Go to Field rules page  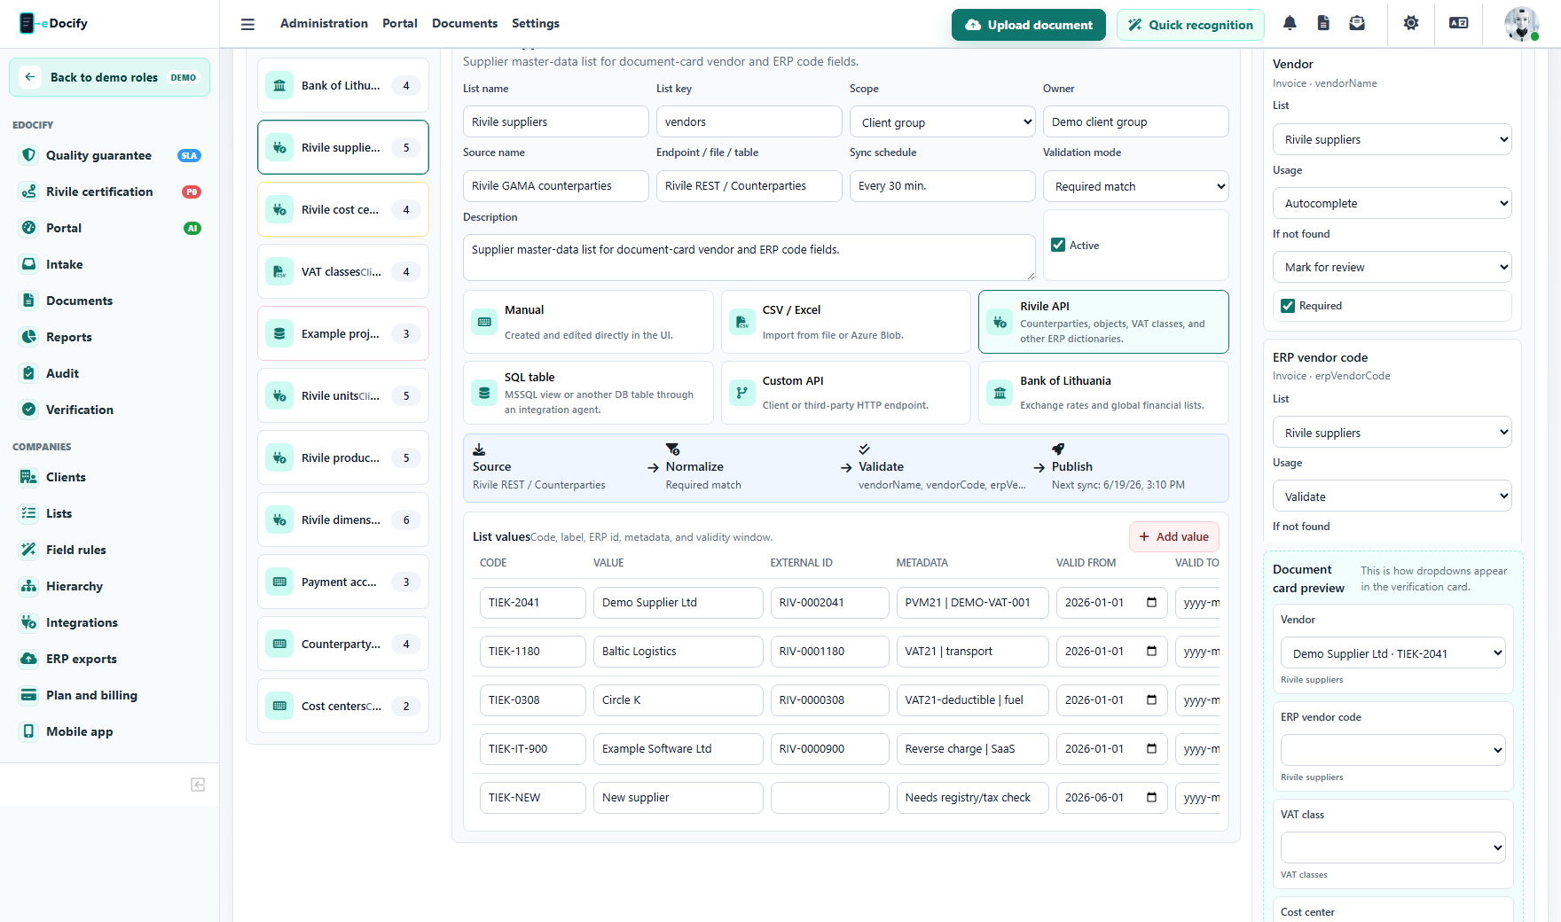[110, 550]
